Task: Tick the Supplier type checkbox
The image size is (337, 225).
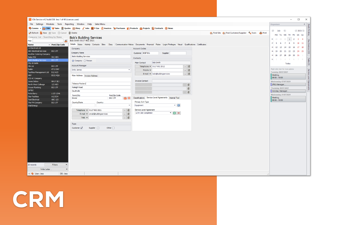Action: click(x=98, y=128)
